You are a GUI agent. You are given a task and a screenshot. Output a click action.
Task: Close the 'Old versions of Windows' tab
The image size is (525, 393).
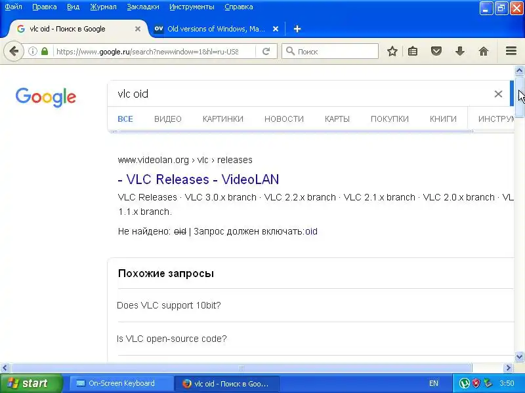pyautogui.click(x=276, y=29)
